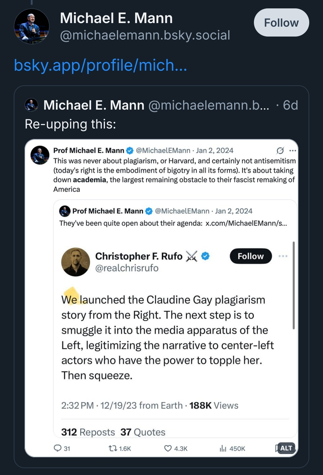Open the three-dot menu next to Rufo's Follow
323x475 pixels.
(283, 256)
